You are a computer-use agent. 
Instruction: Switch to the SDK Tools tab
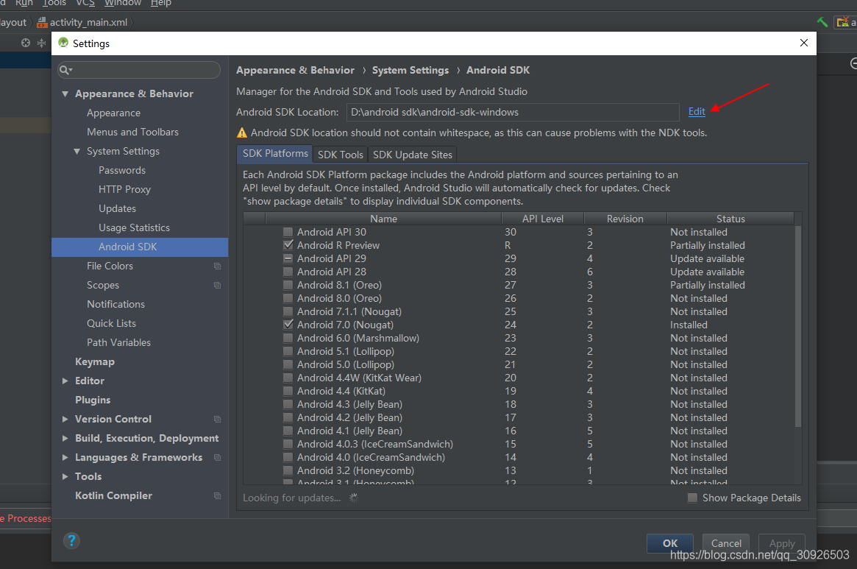pos(341,155)
